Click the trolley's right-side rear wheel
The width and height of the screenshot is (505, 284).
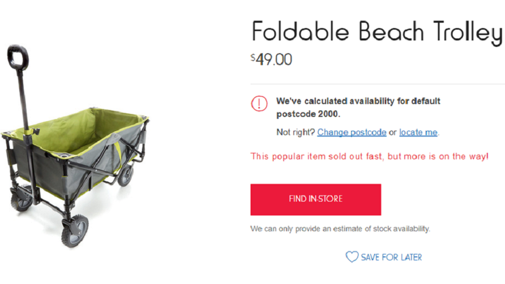126,175
